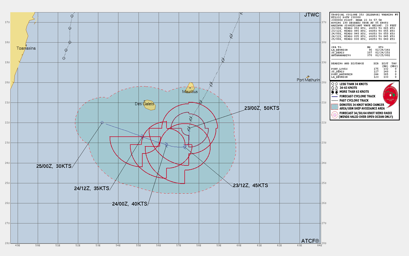Click the Des Galets island shape
The height and width of the screenshot is (256, 409).
[149, 105]
